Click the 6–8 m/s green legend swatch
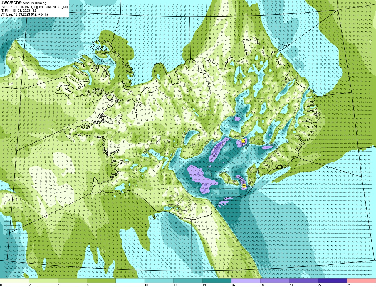 tap(101, 281)
